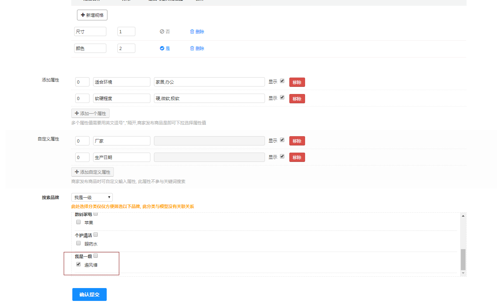Click trash icon to delete 颜色 spec

[x=192, y=48]
